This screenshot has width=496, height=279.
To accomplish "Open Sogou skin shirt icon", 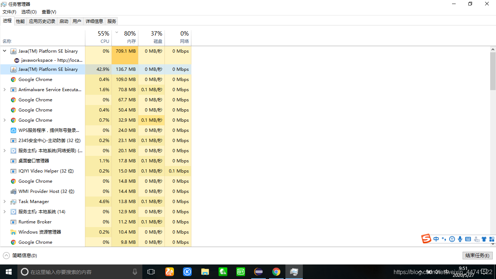I will (x=484, y=239).
